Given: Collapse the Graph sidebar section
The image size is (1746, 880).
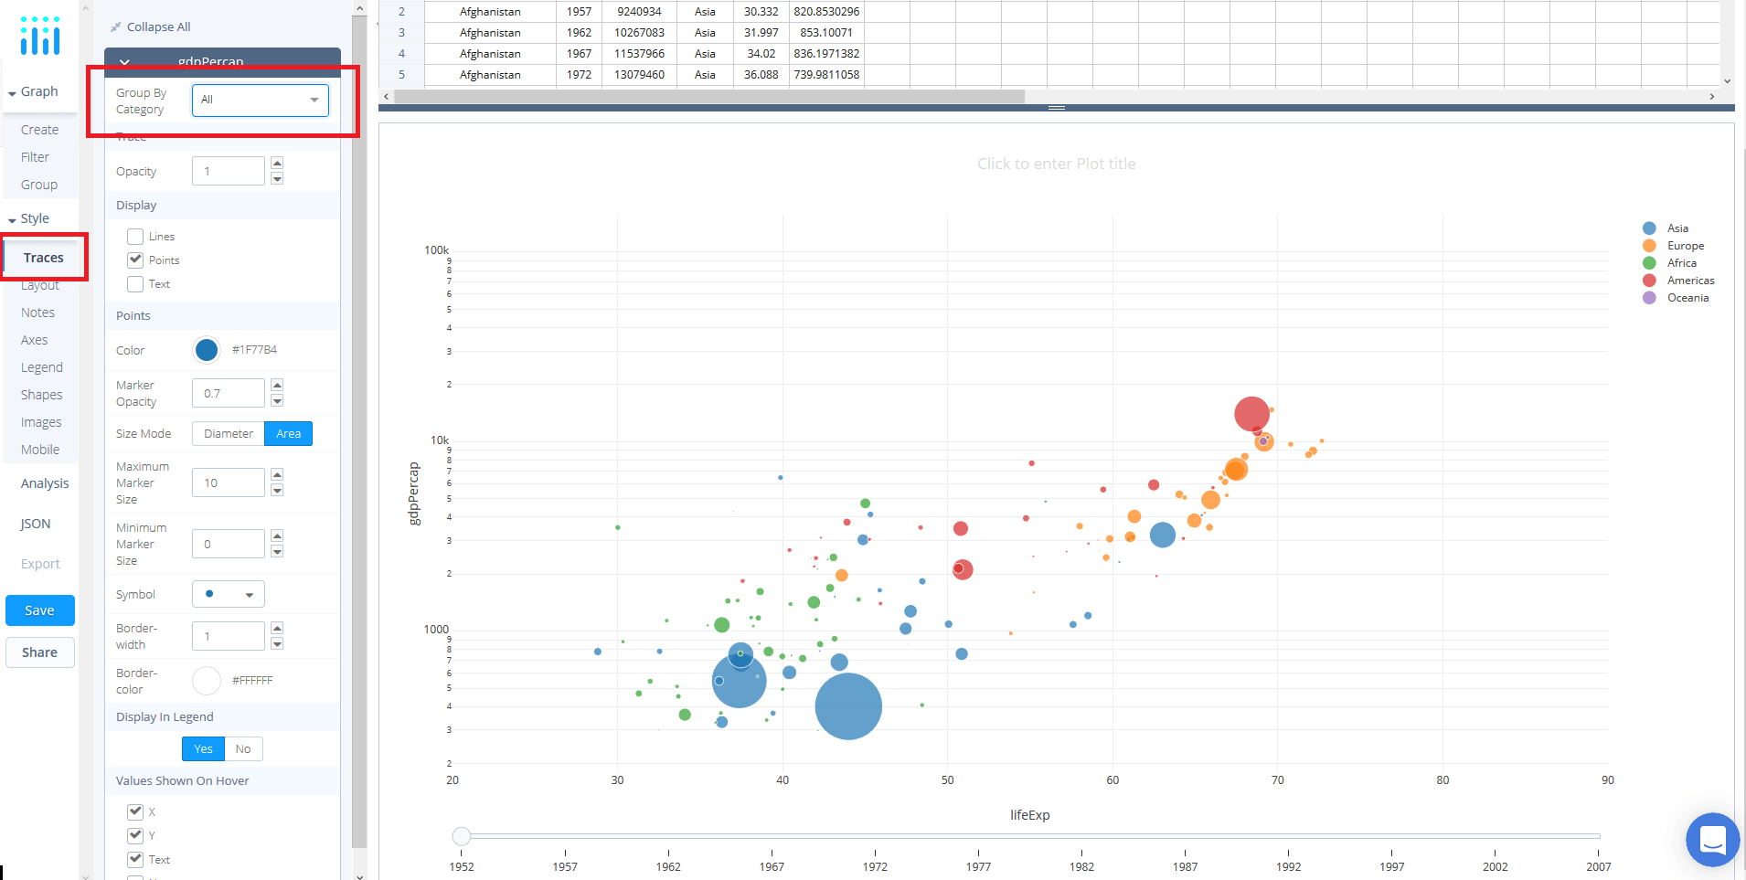Looking at the screenshot, I should [33, 91].
